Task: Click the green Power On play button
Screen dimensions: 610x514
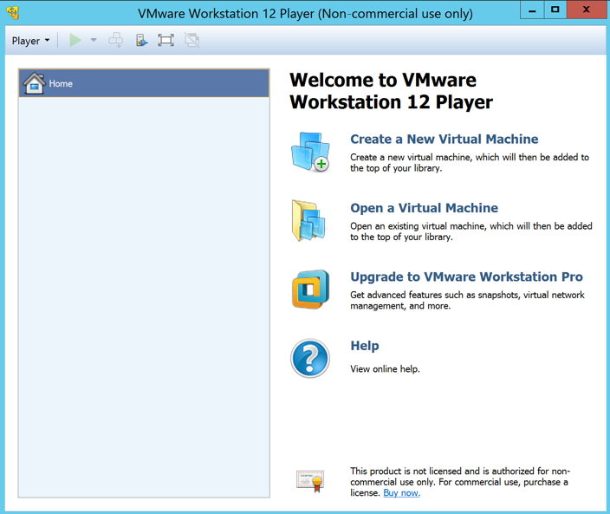Action: click(x=75, y=40)
